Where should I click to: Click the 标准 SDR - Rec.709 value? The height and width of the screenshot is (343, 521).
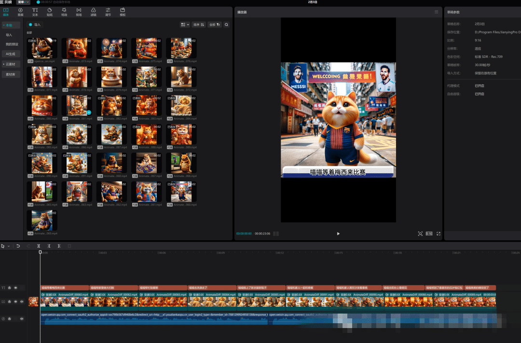pyautogui.click(x=488, y=57)
